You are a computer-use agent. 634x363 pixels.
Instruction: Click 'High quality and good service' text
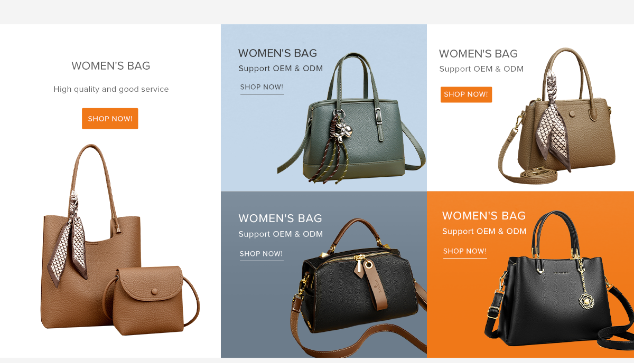pyautogui.click(x=111, y=89)
